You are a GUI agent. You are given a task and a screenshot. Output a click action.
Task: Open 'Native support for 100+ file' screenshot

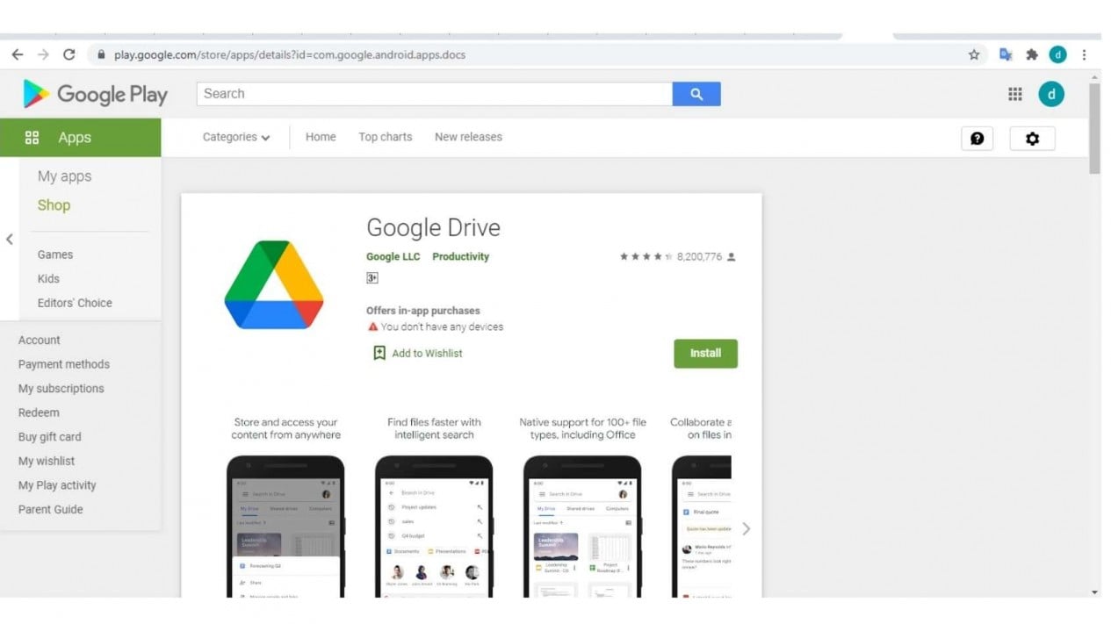582,506
